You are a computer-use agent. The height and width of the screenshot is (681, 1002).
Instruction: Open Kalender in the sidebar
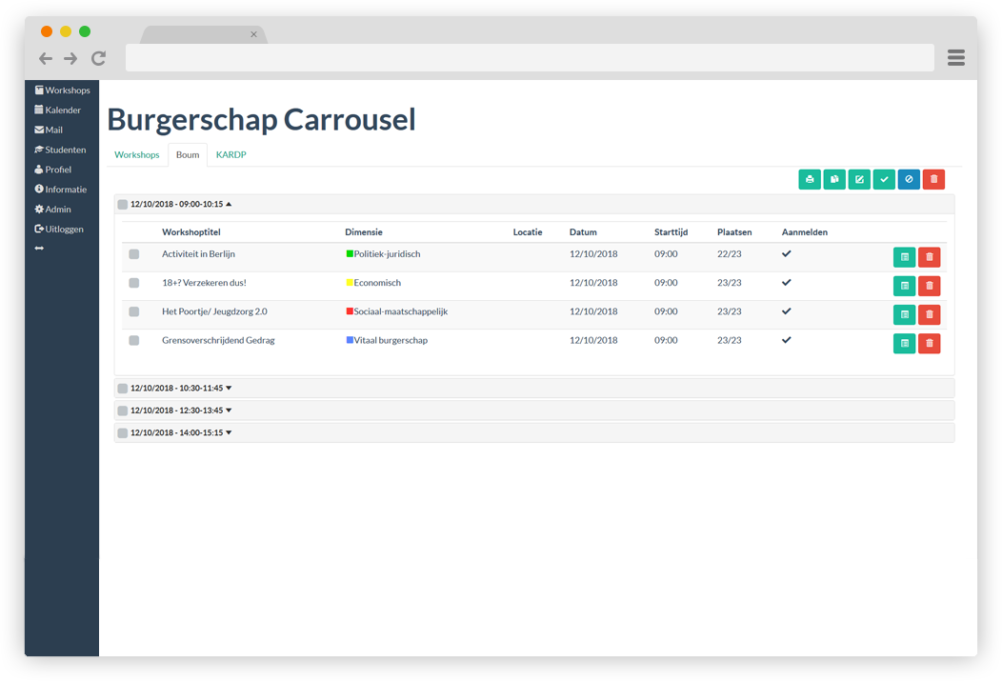[58, 110]
